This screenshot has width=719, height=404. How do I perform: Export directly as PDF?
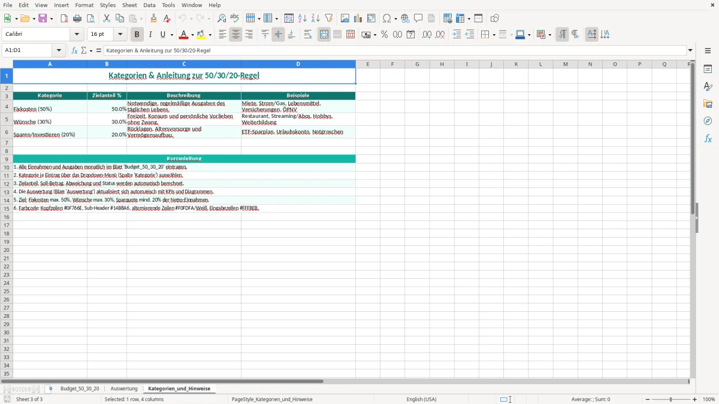tap(64, 19)
